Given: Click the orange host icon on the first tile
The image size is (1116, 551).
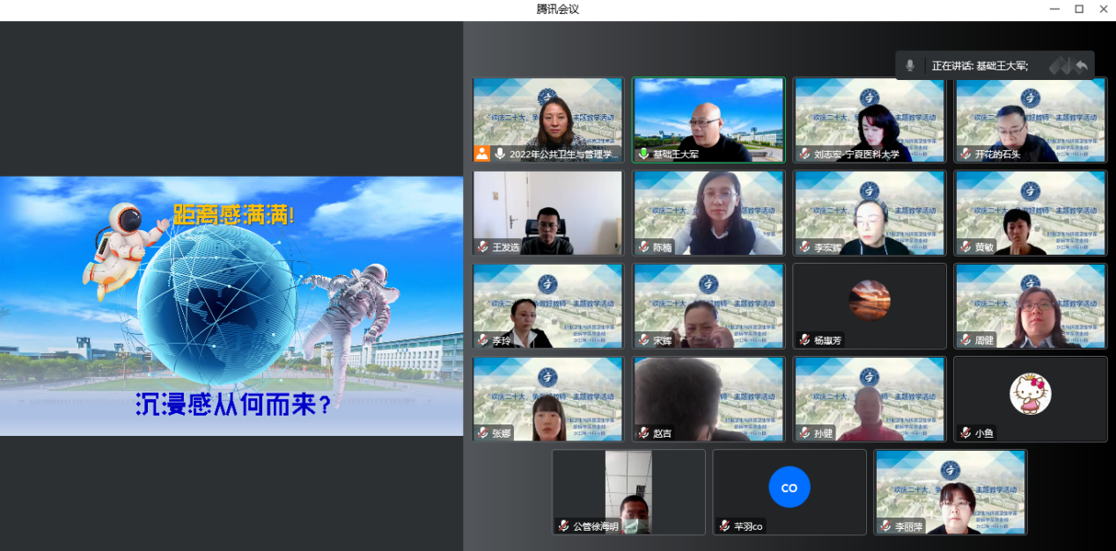Looking at the screenshot, I should (482, 154).
